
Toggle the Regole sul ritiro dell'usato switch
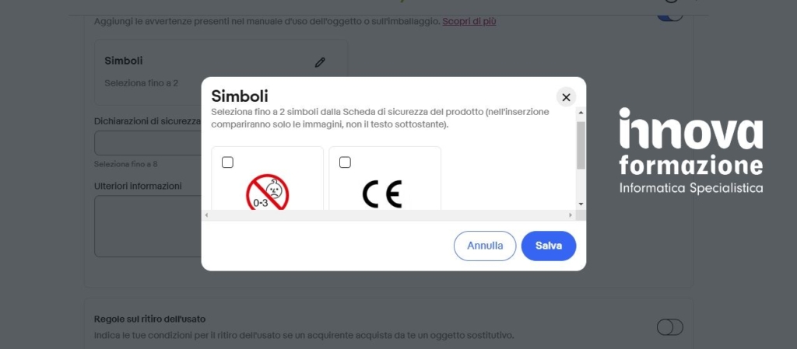pyautogui.click(x=669, y=327)
